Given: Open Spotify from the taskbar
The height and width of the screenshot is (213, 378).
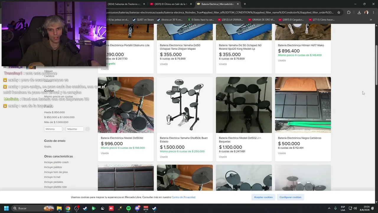Looking at the screenshot, I should pos(128,208).
